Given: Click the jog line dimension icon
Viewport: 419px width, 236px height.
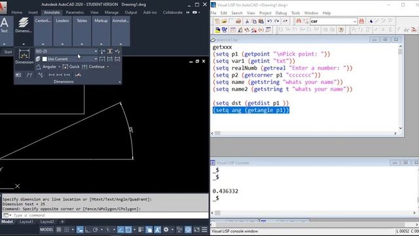Looking at the screenshot, I should tap(117, 51).
